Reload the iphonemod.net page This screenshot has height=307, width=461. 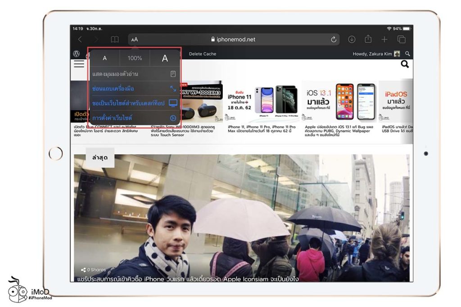pyautogui.click(x=333, y=39)
